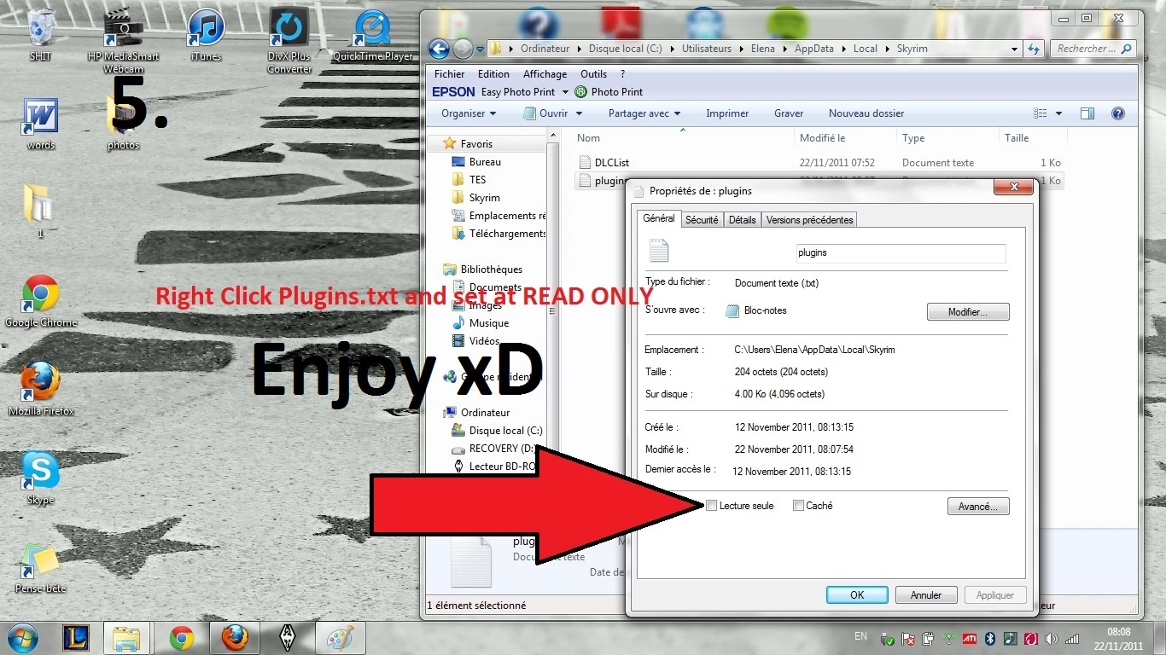Sort by the Modifié le column header

click(845, 138)
